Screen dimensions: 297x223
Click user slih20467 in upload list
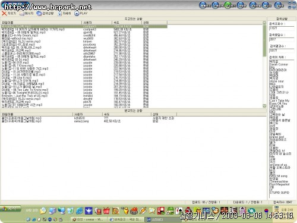pos(89,54)
